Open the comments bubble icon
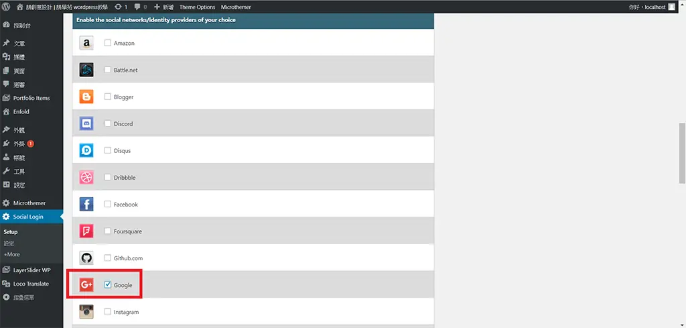Image resolution: width=686 pixels, height=328 pixels. tap(138, 7)
